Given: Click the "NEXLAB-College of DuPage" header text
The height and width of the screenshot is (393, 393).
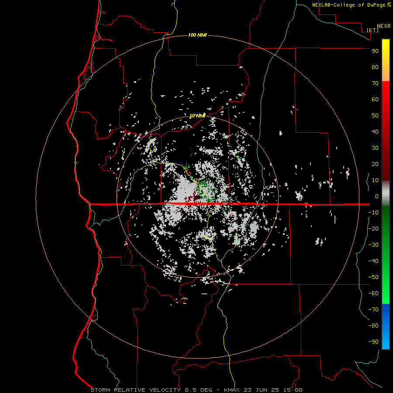Looking at the screenshot, I should pos(349,5).
